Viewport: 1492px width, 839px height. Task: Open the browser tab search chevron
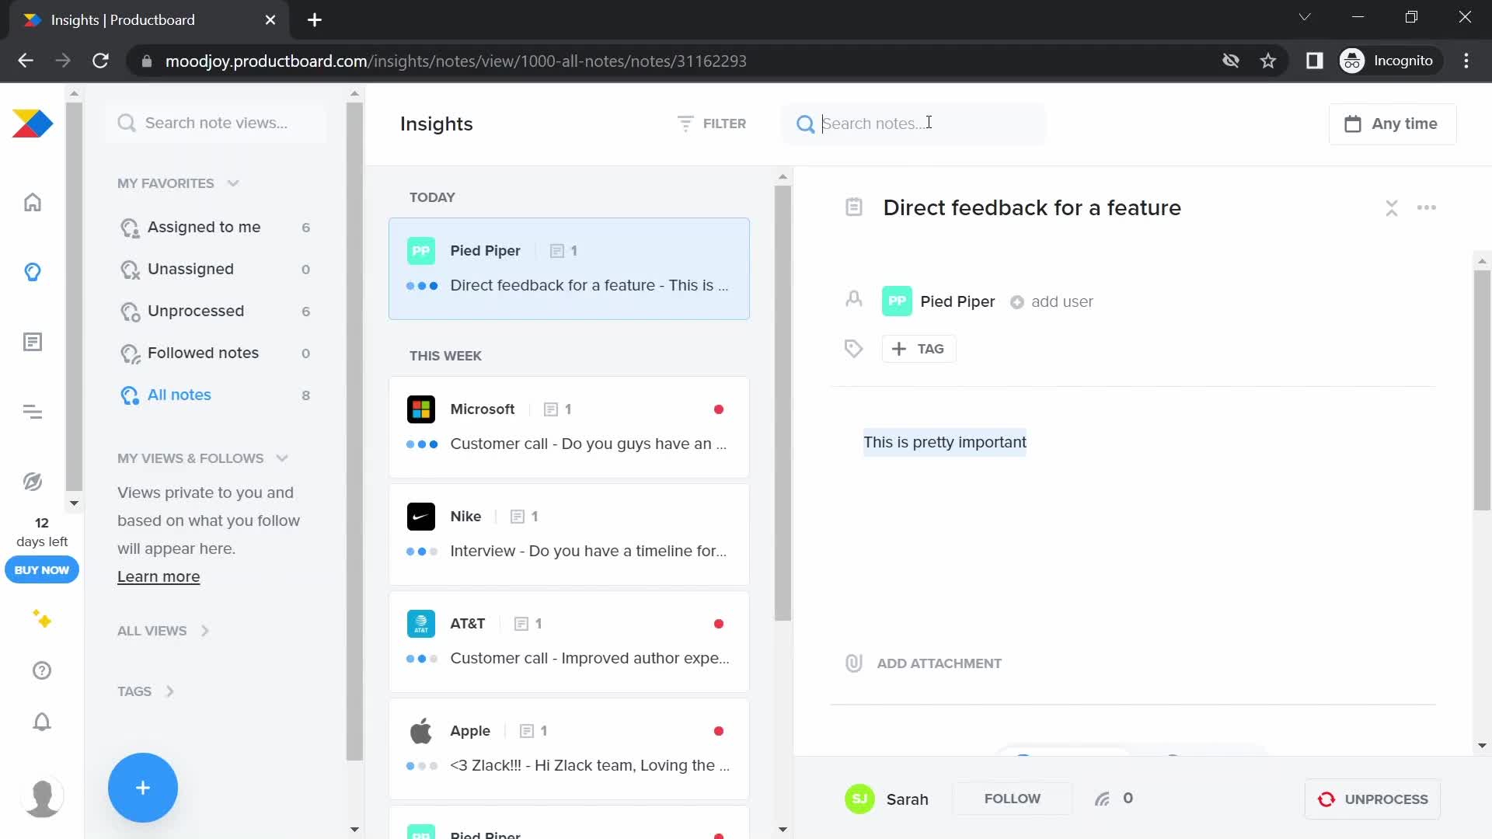pyautogui.click(x=1305, y=17)
